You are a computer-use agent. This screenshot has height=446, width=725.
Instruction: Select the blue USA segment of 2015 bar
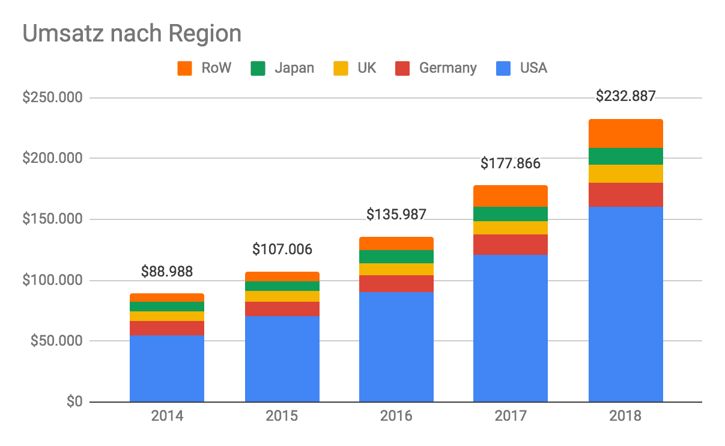point(282,359)
